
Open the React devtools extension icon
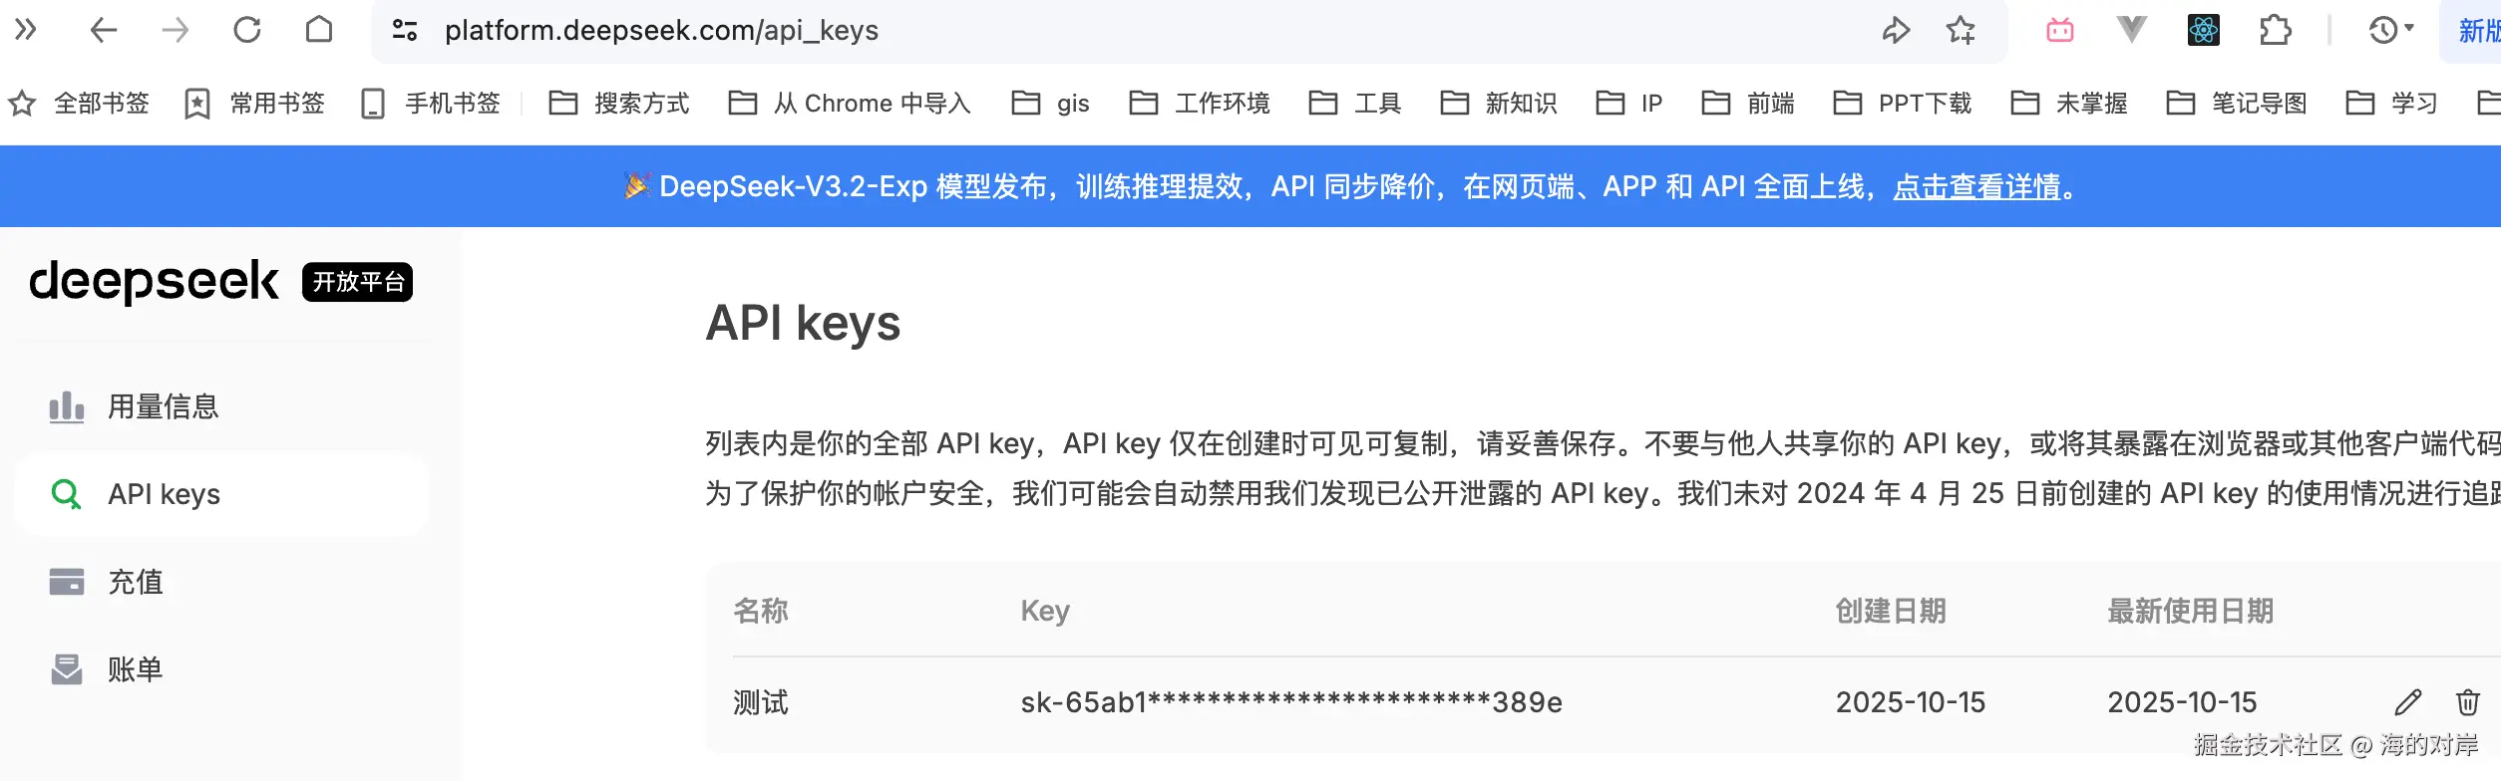coord(2204,30)
